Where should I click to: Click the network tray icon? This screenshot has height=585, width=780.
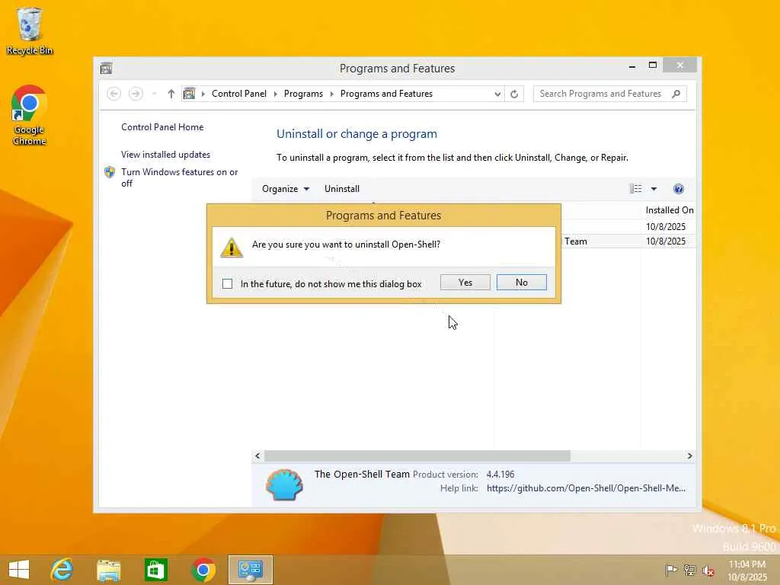pyautogui.click(x=689, y=570)
